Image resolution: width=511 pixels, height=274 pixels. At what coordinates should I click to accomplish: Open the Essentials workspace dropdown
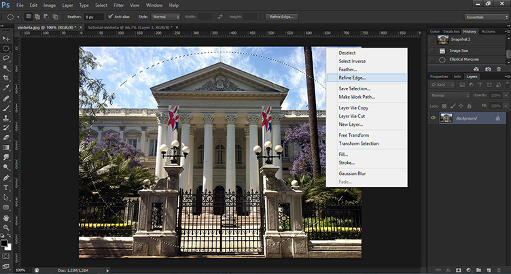coord(484,16)
